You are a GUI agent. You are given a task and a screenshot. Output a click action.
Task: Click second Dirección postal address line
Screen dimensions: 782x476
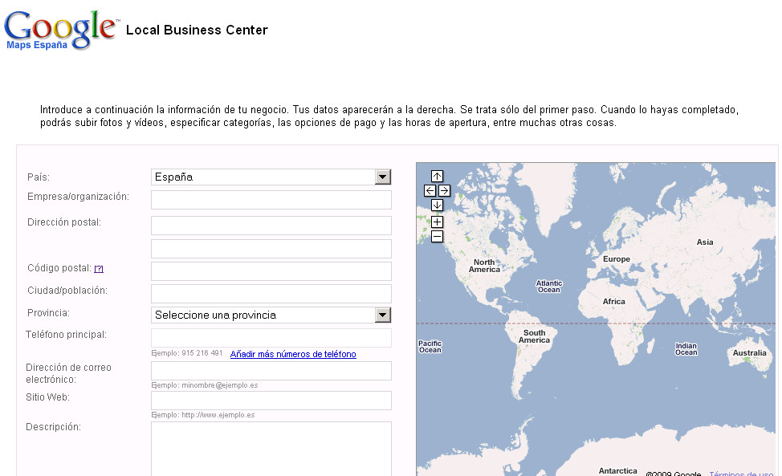(271, 249)
